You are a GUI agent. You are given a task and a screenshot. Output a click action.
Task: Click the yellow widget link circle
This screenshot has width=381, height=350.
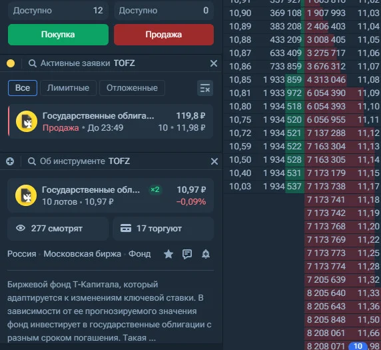tap(11, 63)
